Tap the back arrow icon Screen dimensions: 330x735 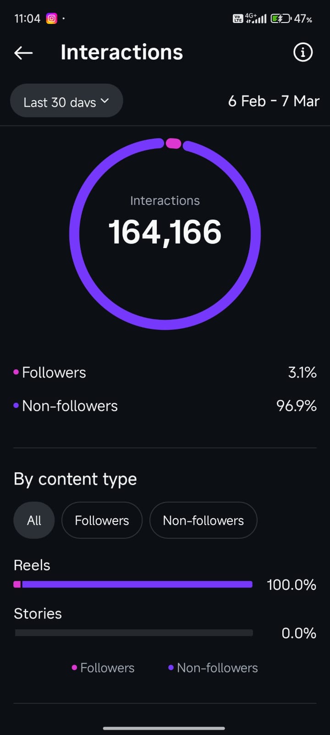23,53
